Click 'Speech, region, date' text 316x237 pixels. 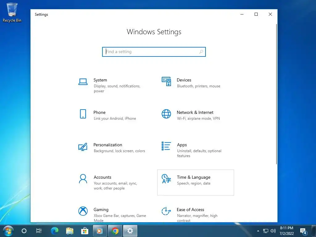pos(194,183)
